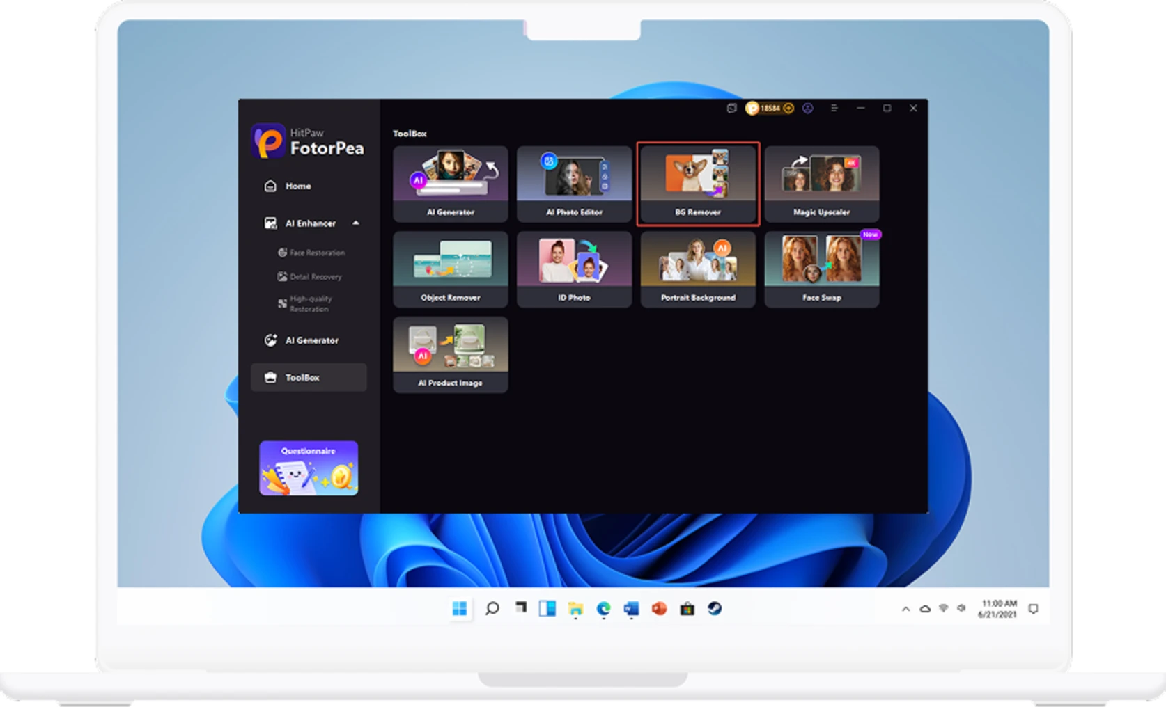This screenshot has width=1166, height=707.
Task: Open the hamburger menu in title bar
Action: (834, 109)
